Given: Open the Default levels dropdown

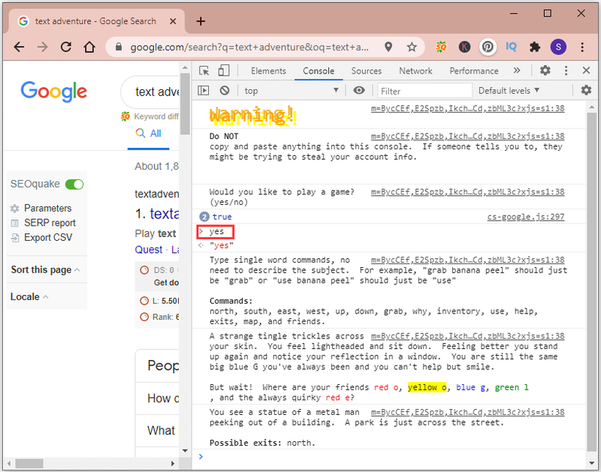Looking at the screenshot, I should [509, 91].
